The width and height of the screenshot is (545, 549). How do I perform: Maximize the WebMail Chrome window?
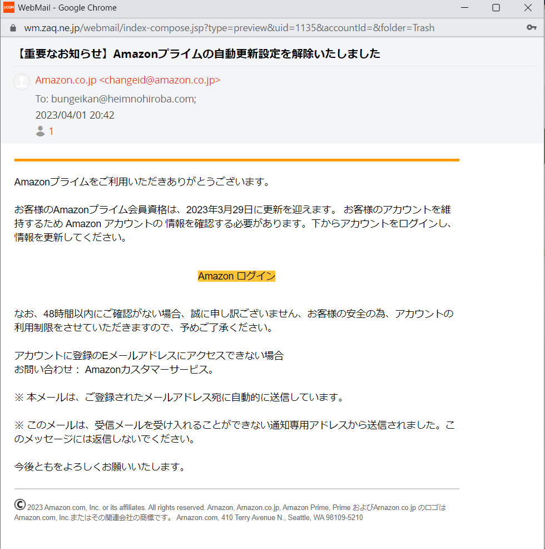point(496,8)
